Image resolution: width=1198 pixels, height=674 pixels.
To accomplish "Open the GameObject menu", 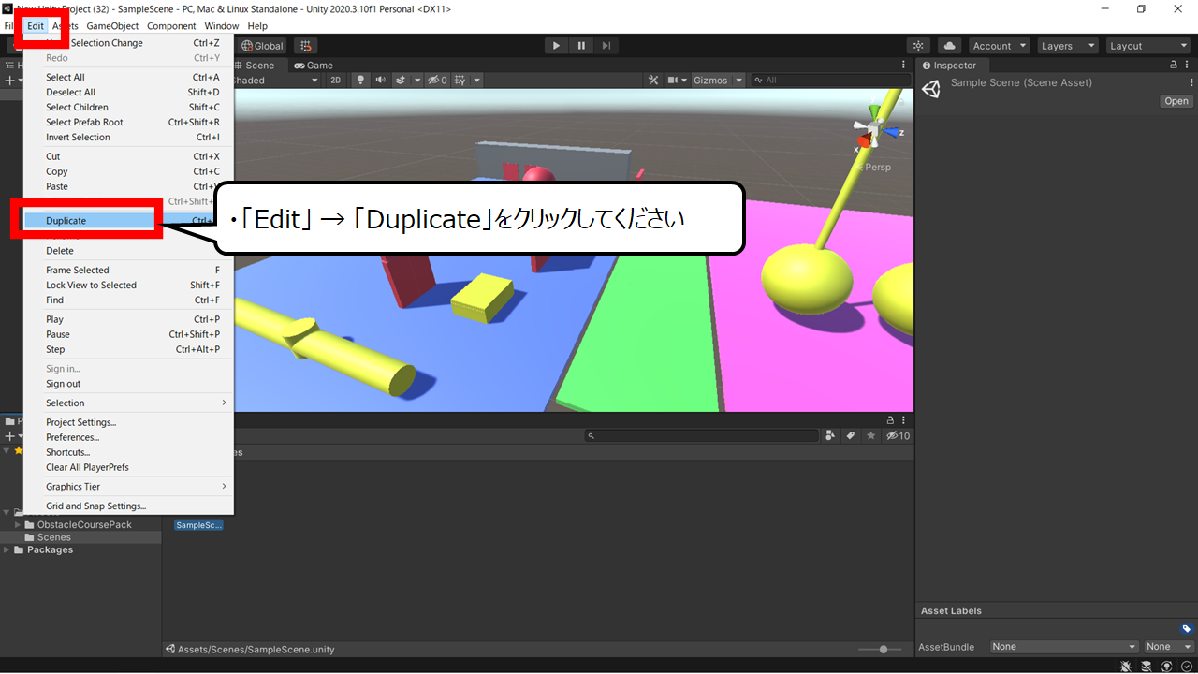I will 112,26.
